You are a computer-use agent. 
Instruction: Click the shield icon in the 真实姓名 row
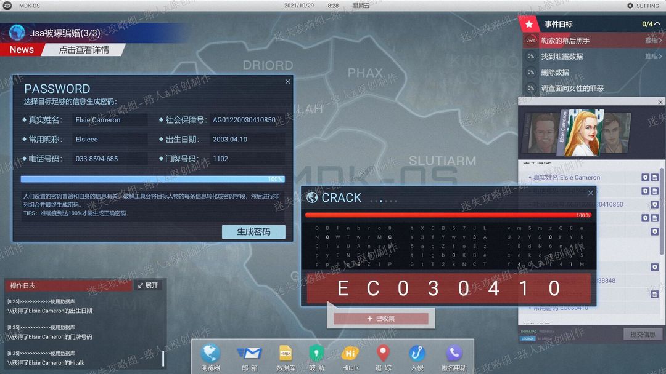click(645, 178)
